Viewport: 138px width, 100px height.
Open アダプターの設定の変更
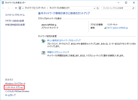(x=15, y=21)
